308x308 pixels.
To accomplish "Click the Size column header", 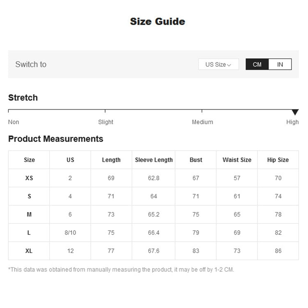I will pyautogui.click(x=29, y=160).
